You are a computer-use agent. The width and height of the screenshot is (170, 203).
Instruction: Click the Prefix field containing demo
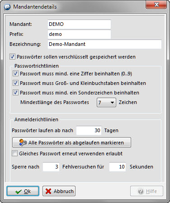pos(79,34)
